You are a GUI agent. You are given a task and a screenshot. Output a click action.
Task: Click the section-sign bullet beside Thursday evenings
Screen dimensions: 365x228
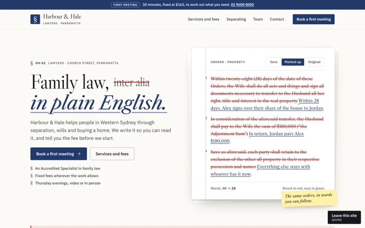pos(32,183)
